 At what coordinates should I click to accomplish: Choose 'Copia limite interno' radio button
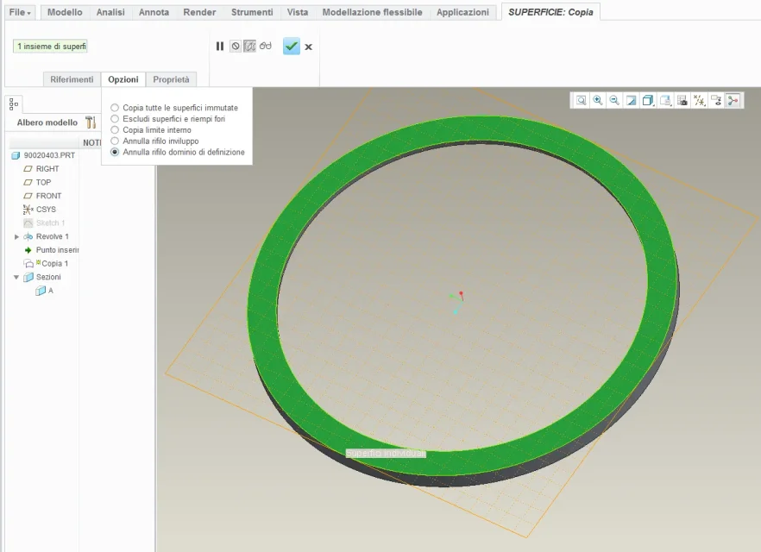pos(115,129)
